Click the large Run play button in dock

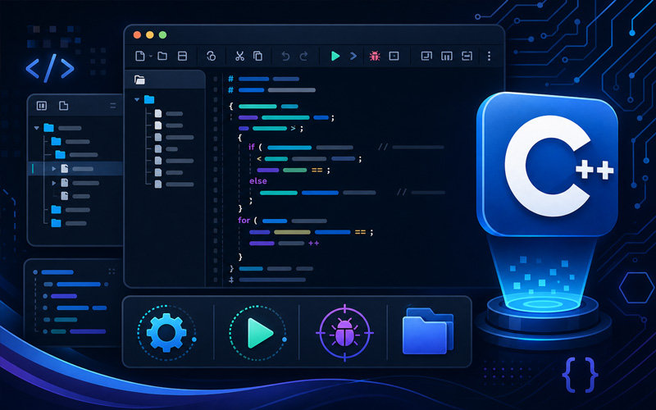(x=258, y=333)
